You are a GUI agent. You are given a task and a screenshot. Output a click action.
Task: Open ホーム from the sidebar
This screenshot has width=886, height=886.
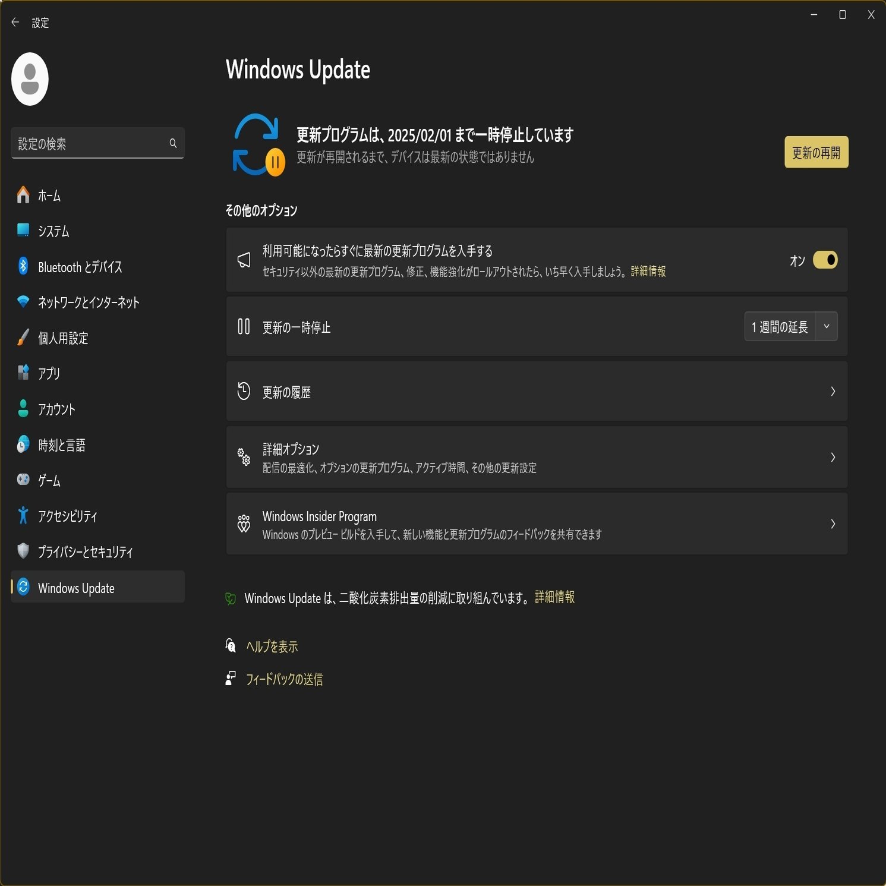48,196
